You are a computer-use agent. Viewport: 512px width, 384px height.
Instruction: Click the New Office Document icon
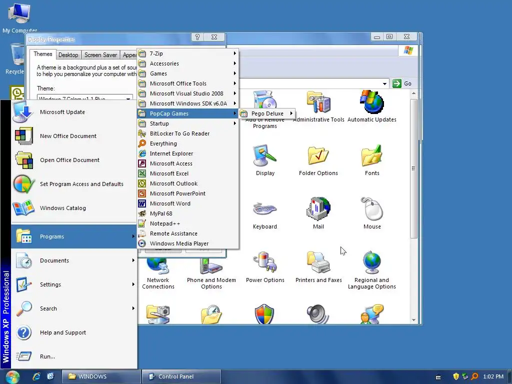tap(23, 136)
